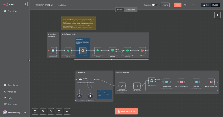
Task: Click the '4. Response Logic' section title
Action: point(122,72)
